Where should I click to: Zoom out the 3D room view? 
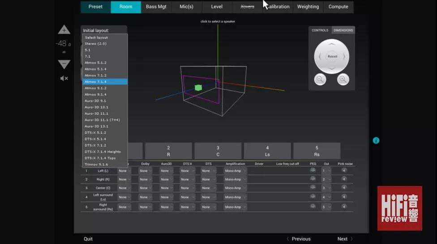point(320,79)
